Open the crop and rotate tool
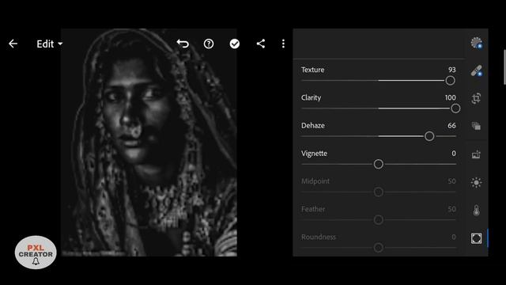Viewport: 506px width, 285px height. tap(476, 98)
